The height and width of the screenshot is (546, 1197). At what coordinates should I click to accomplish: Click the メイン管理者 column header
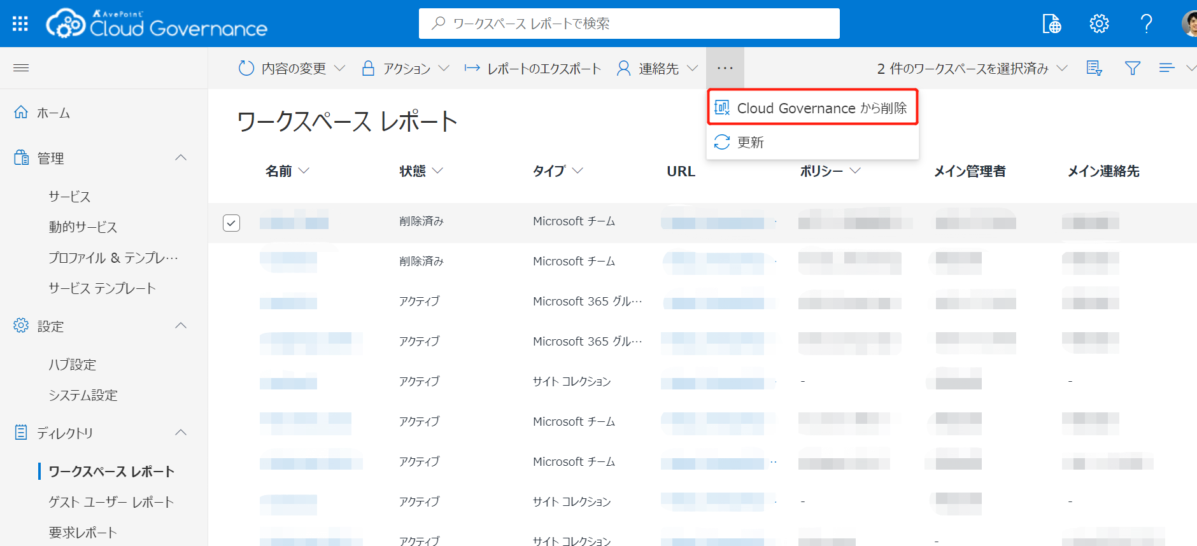[970, 171]
